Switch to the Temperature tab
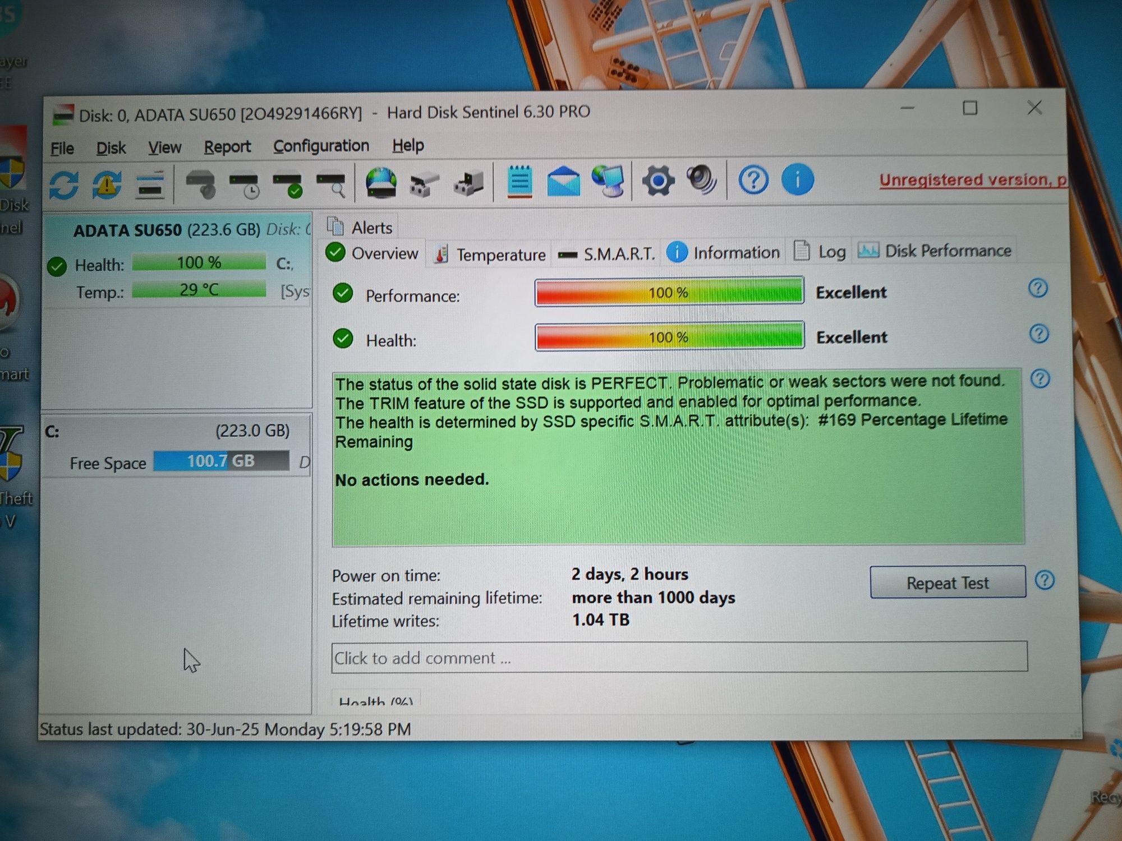Viewport: 1122px width, 841px height. coord(490,255)
